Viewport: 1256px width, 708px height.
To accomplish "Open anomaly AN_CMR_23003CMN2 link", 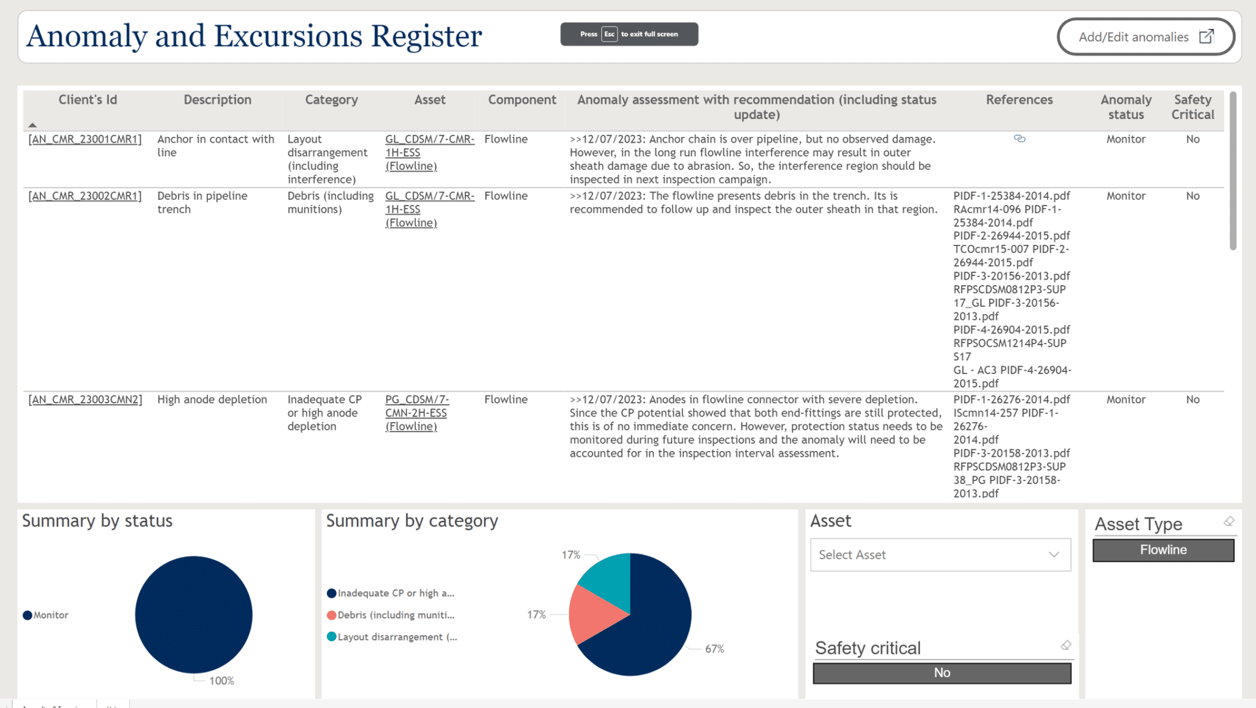I will (x=85, y=399).
